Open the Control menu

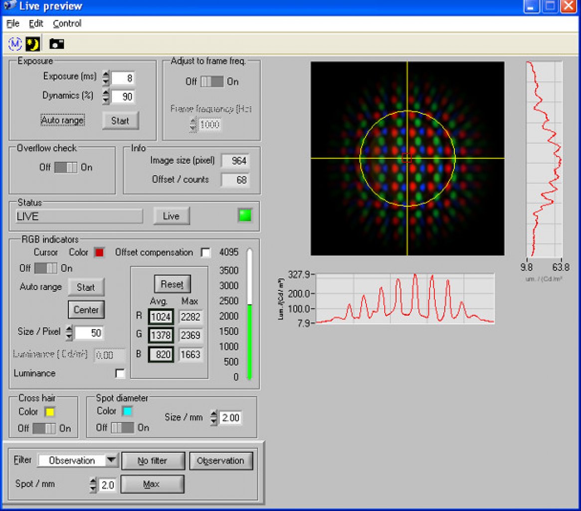(67, 24)
